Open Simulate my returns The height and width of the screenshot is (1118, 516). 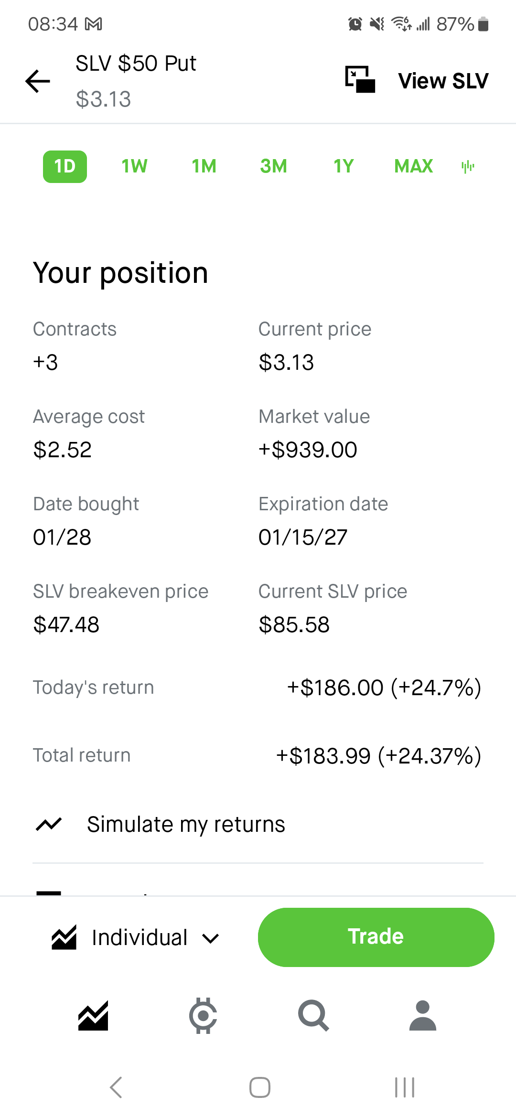click(x=186, y=824)
